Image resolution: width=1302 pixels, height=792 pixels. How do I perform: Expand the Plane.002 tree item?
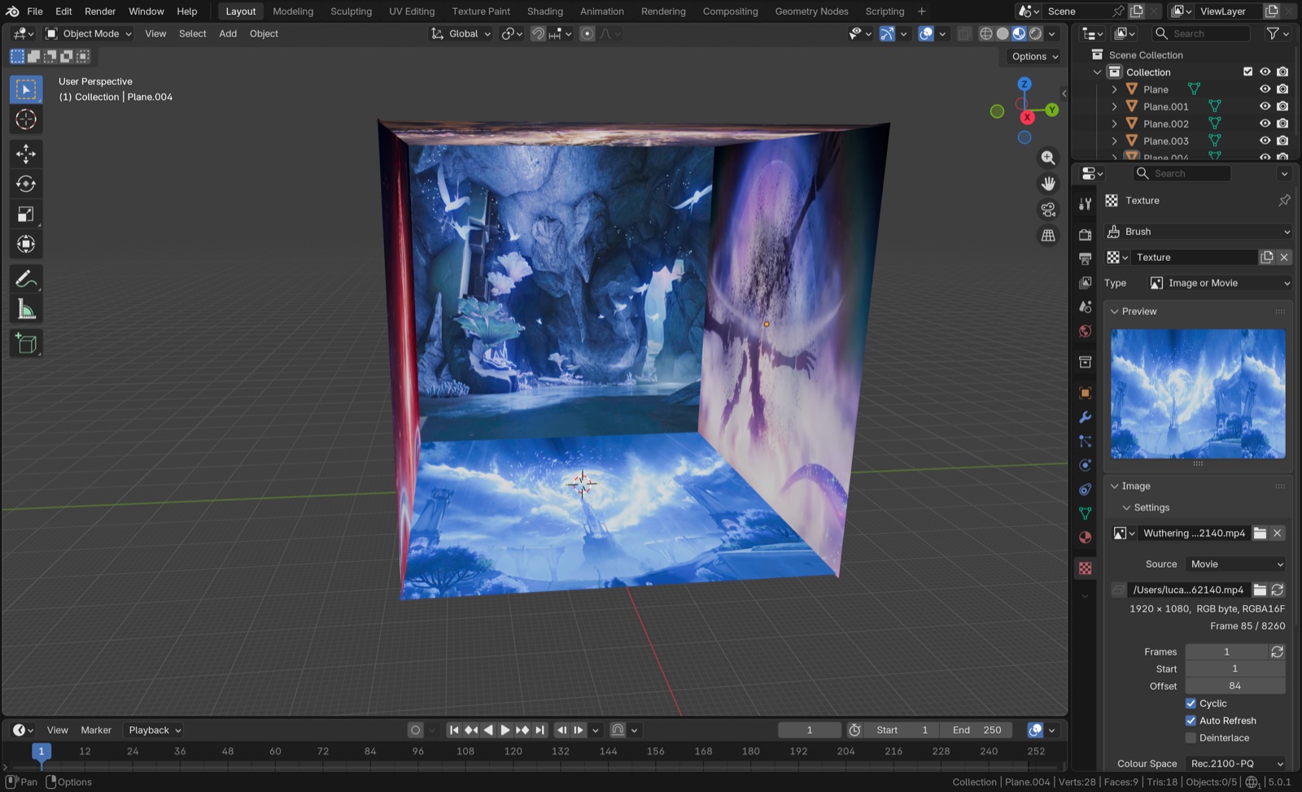coord(1114,124)
